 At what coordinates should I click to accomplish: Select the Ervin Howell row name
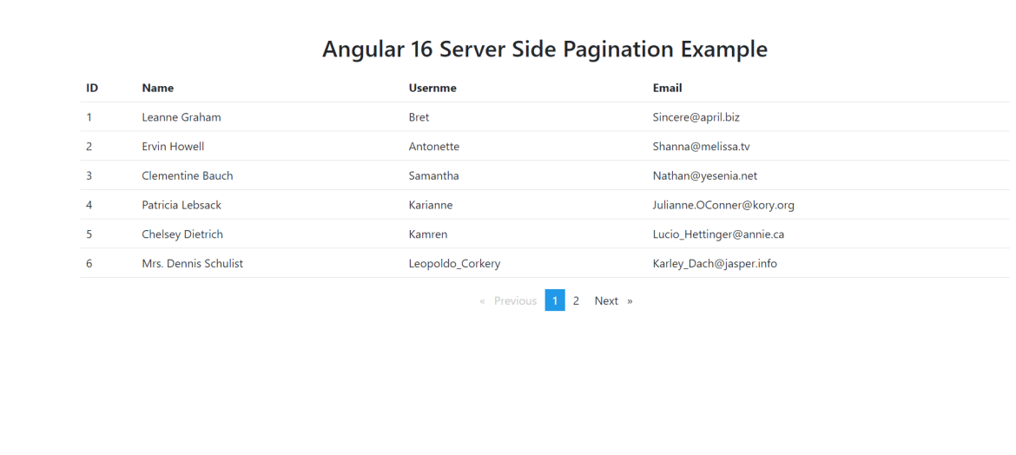click(173, 147)
